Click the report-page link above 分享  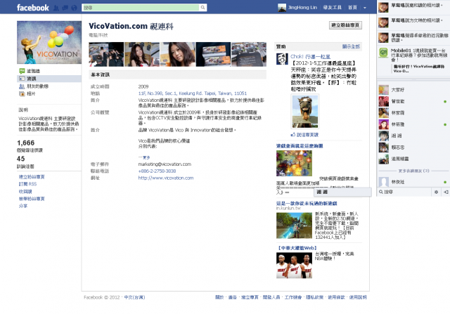(32, 198)
